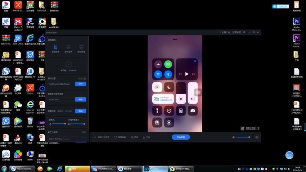Toggle Do Not Disturb moon tile
The width and height of the screenshot is (306, 172).
169,87
